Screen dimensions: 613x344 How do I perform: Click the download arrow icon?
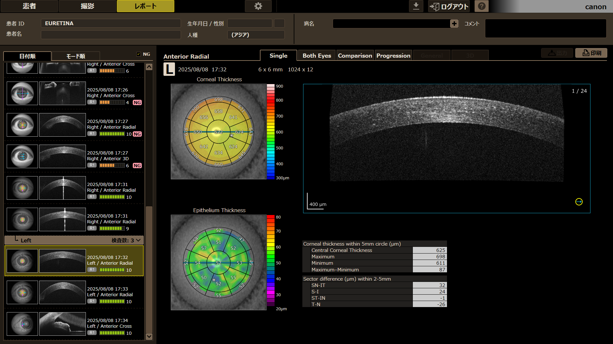[416, 6]
